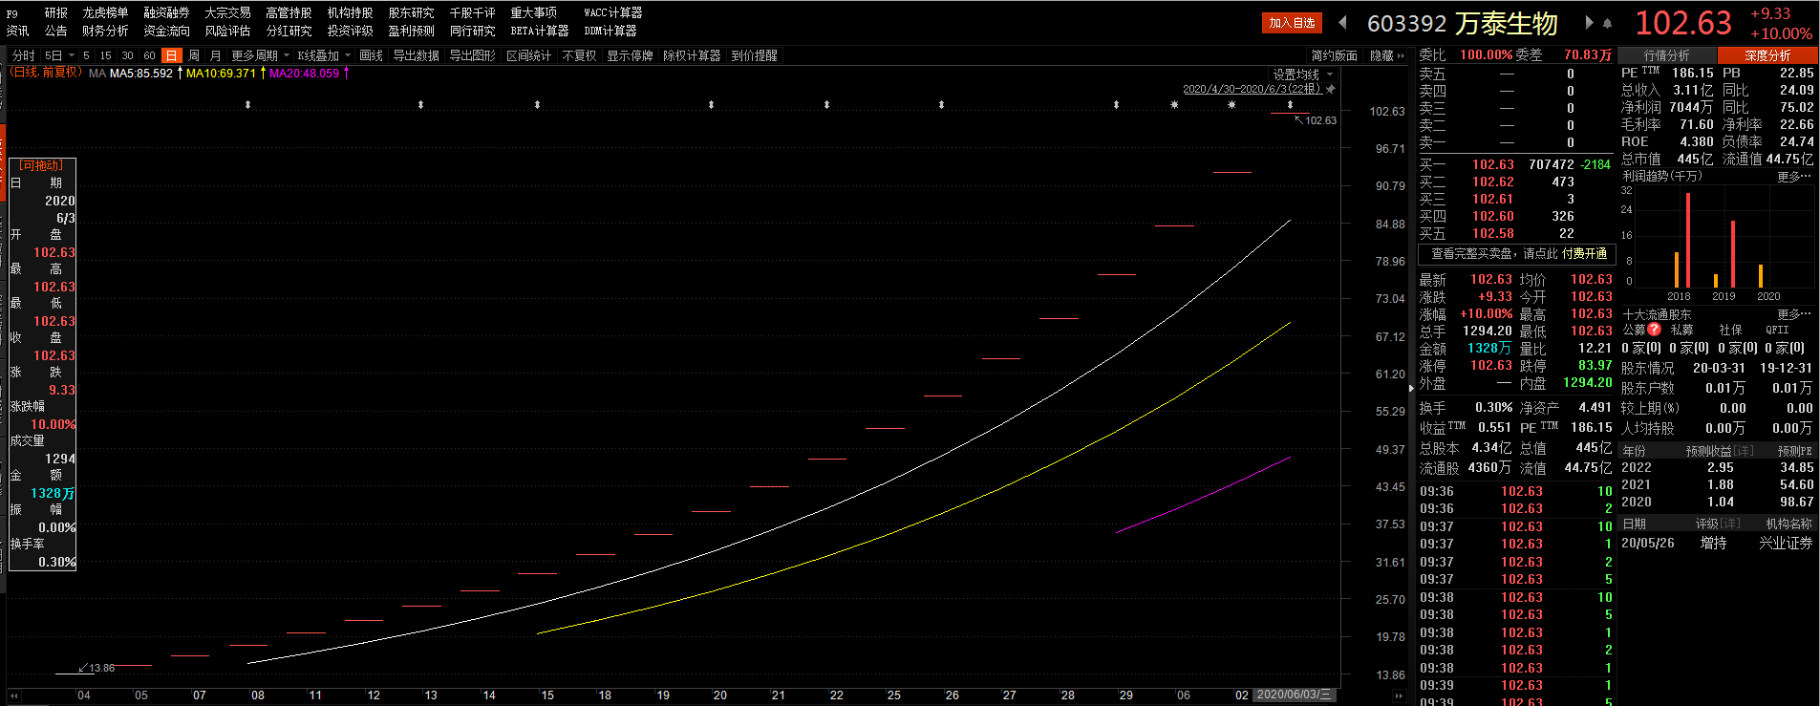Click the magenta MA20 curve on the chart
The height and width of the screenshot is (706, 1820).
click(1204, 495)
